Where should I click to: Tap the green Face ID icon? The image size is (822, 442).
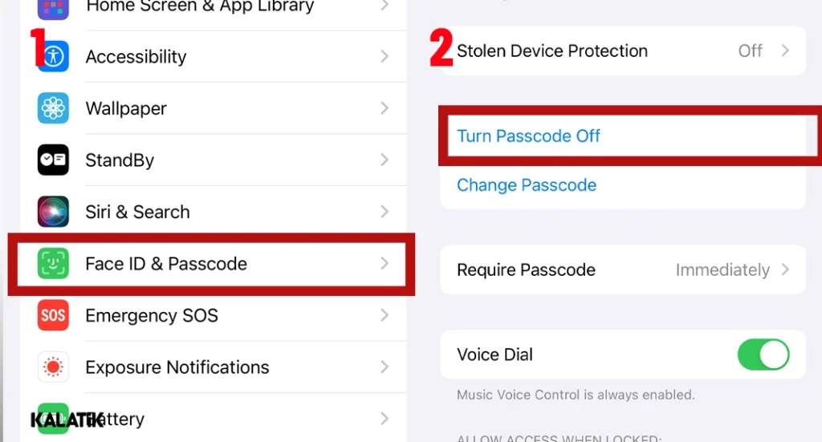(x=53, y=264)
